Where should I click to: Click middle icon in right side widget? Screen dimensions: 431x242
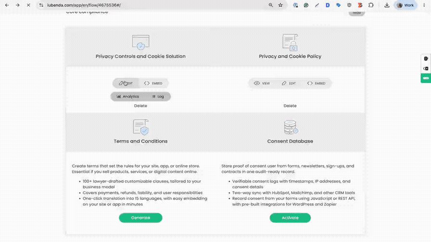426,69
